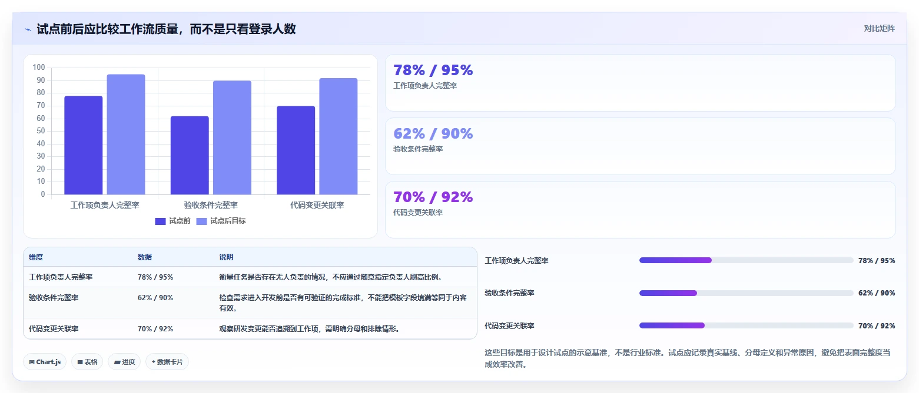Click the Chart.js chip below the table
919x393 pixels.
pyautogui.click(x=45, y=362)
